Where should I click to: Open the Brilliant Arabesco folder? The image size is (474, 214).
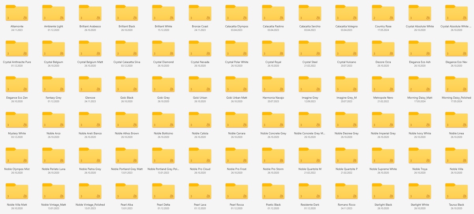pos(90,13)
